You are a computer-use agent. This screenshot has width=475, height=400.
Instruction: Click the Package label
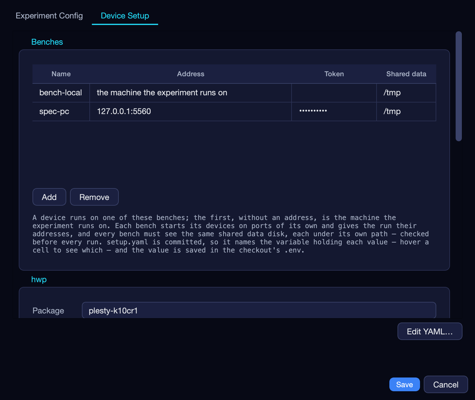click(48, 311)
